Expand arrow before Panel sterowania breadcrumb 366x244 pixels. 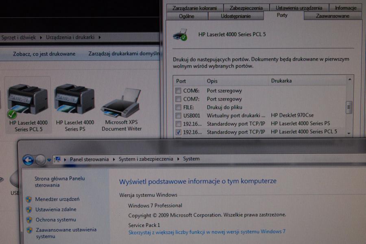point(65,160)
